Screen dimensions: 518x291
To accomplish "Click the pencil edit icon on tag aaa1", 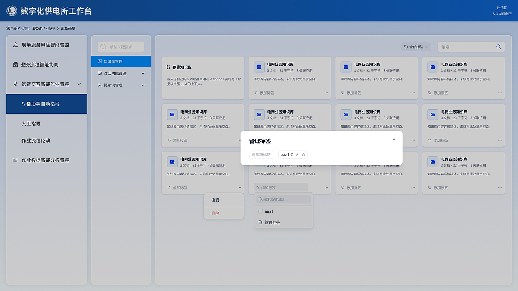I will click(x=297, y=155).
